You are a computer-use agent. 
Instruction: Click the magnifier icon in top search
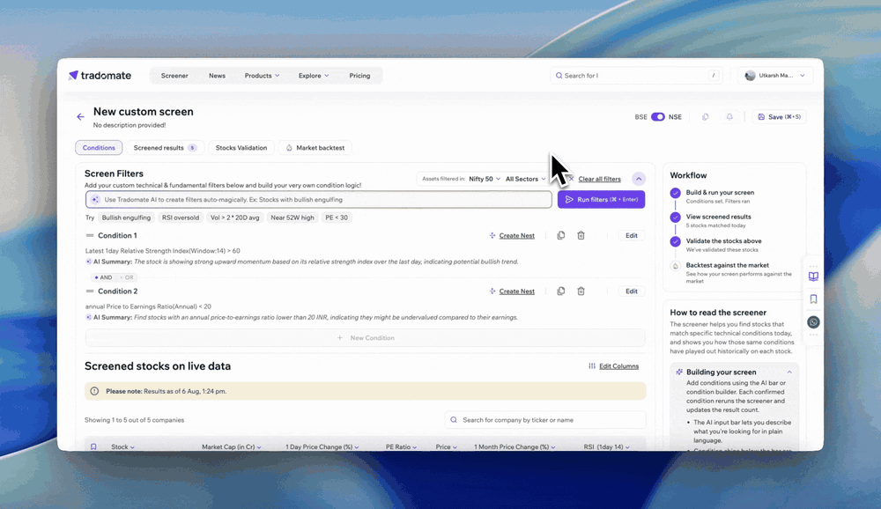559,75
